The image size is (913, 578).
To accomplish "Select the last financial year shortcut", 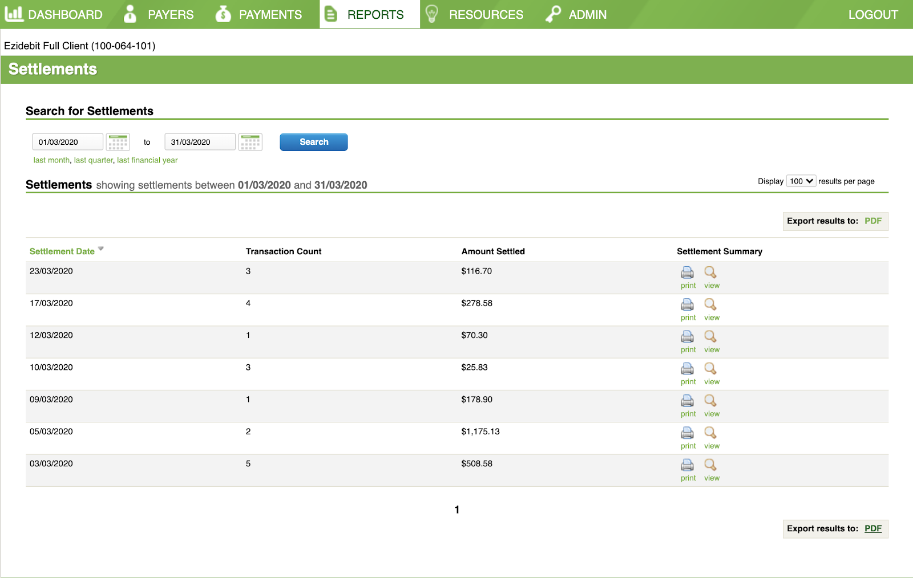I will coord(147,160).
